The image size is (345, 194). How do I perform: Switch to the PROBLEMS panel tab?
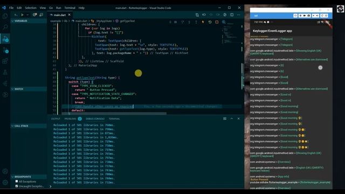pyautogui.click(x=71, y=119)
